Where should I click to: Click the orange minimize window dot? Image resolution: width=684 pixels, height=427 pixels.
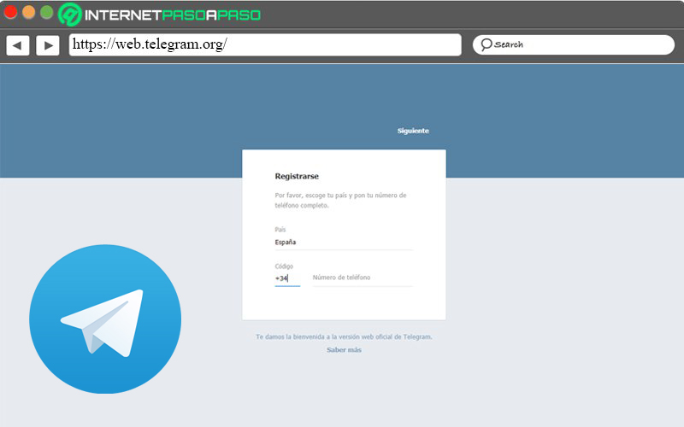pos(29,12)
